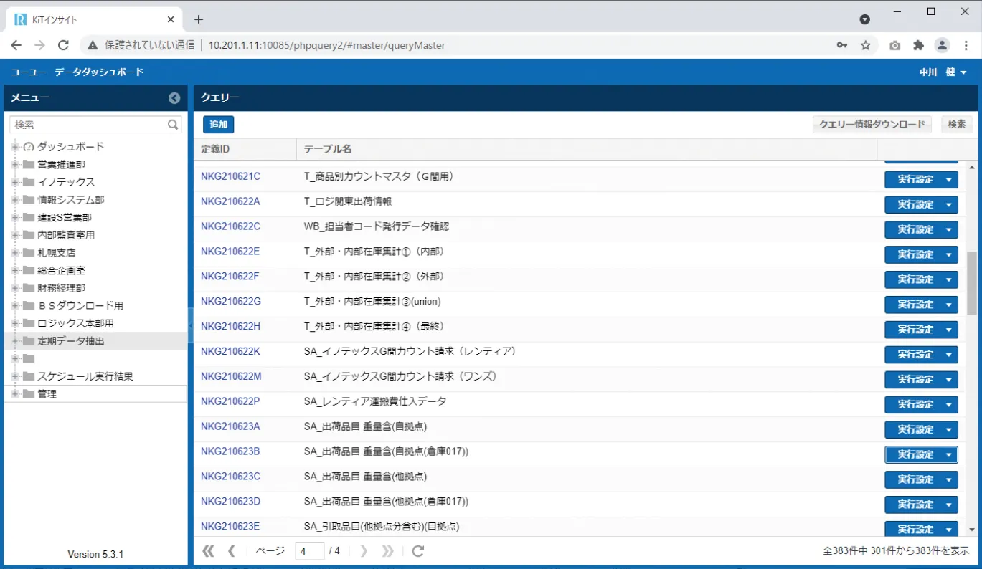The width and height of the screenshot is (982, 569).
Task: Expand the 営業推進部 folder in the menu tree
Action: 14,163
